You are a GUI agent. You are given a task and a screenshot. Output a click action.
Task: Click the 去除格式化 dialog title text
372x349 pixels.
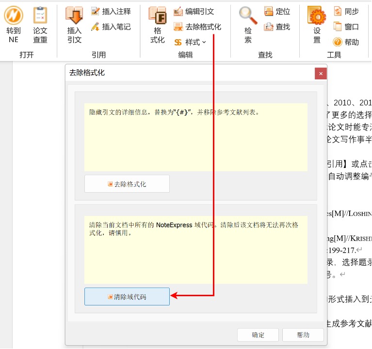tap(87, 73)
